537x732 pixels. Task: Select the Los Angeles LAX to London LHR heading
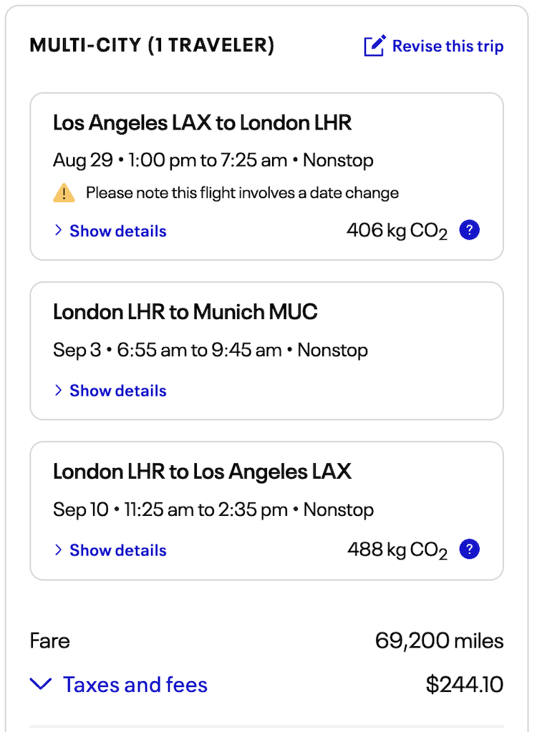[203, 123]
